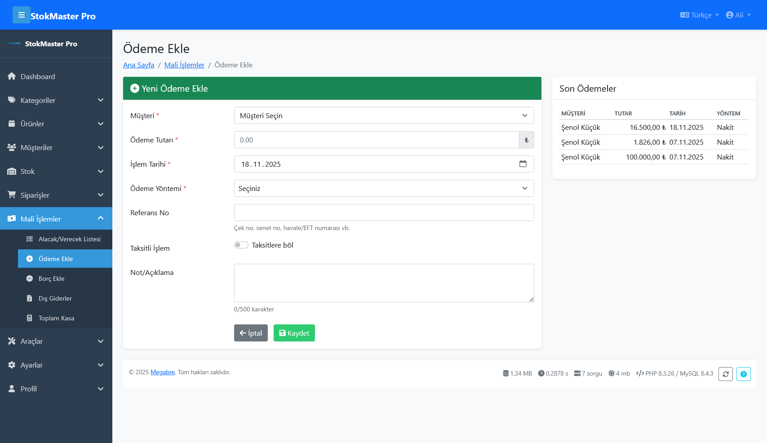Select the Ödeme Ekle sidebar item
This screenshot has width=767, height=443.
point(55,259)
